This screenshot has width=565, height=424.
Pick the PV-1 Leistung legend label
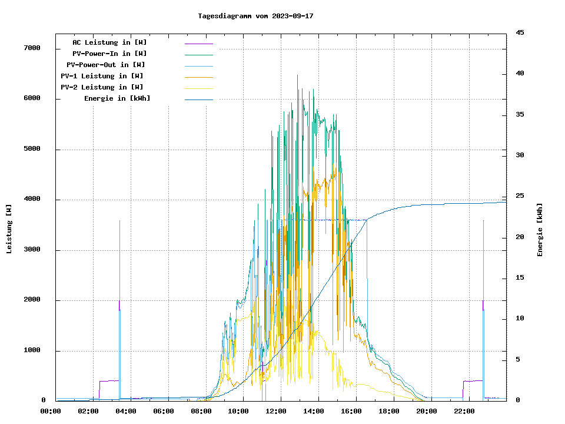click(102, 76)
